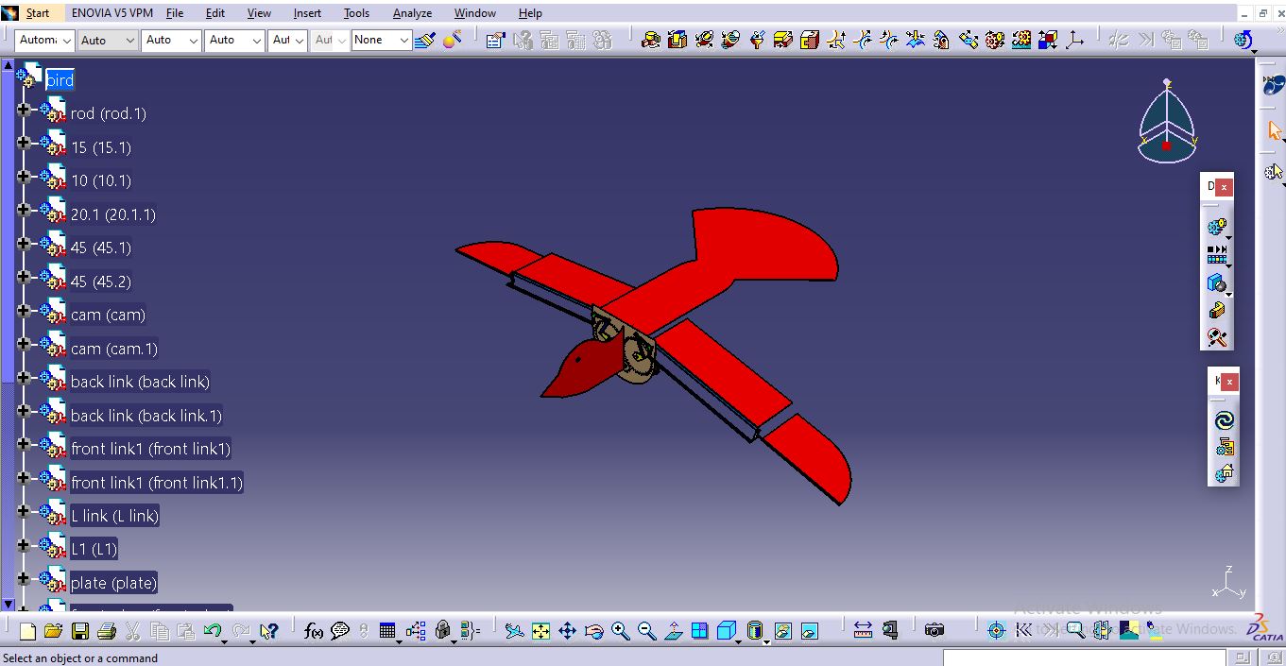Viewport: 1286px width, 666px height.
Task: Click the film-strip playback icon in D toolbar
Action: pos(1217,255)
